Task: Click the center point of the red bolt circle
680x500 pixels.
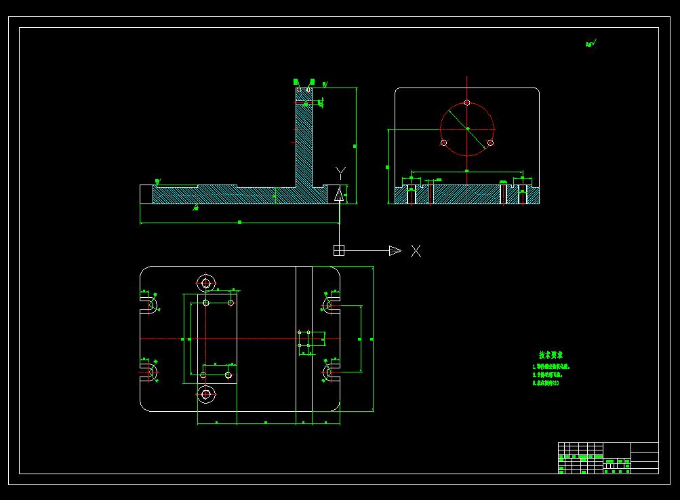Action: (x=468, y=129)
